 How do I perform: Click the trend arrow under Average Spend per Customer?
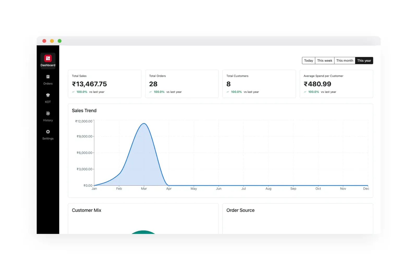(x=305, y=92)
